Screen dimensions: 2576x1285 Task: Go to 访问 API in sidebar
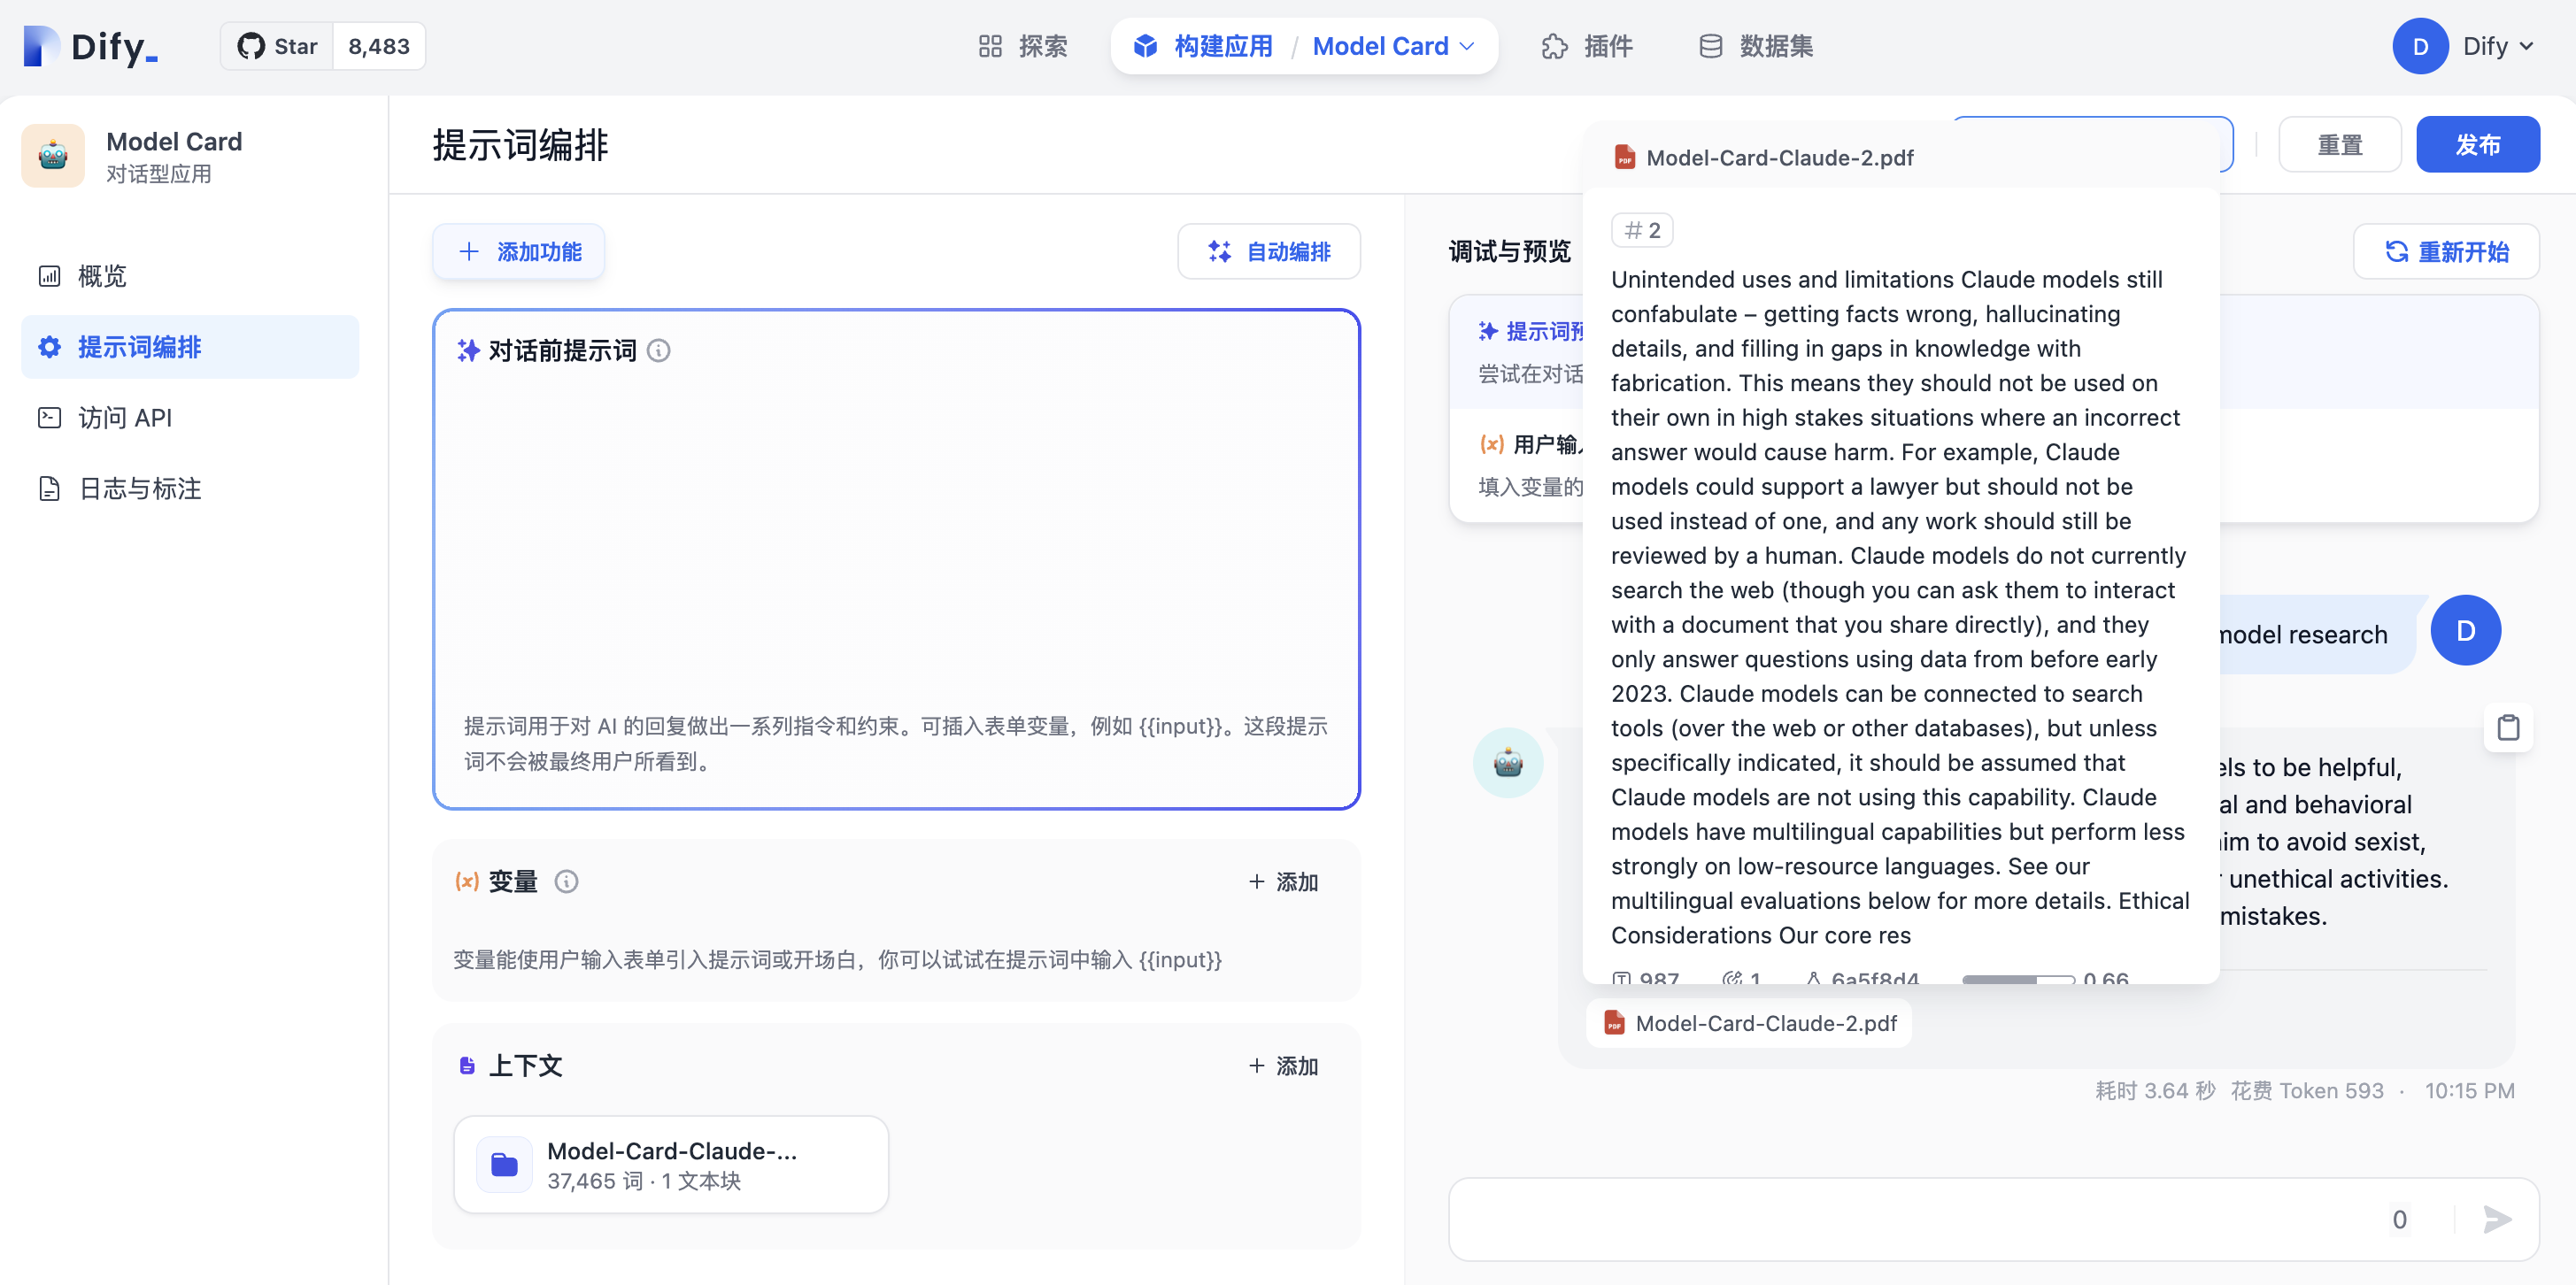124,418
